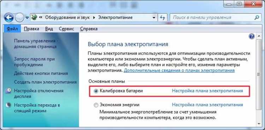The image size is (265, 130).
Task: Go back with the blue arrow button
Action: click(9, 18)
